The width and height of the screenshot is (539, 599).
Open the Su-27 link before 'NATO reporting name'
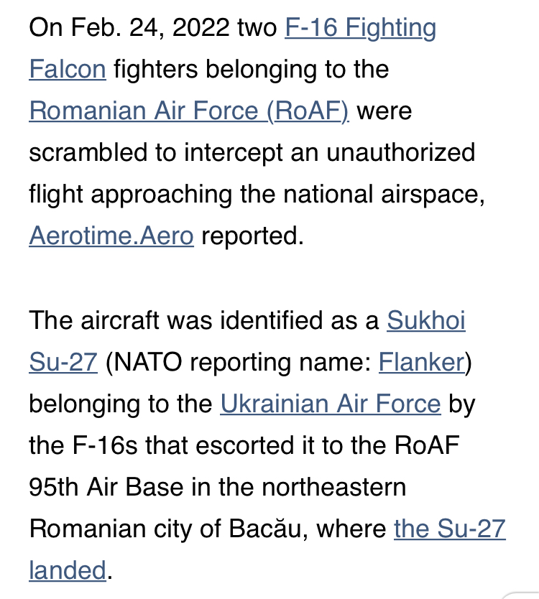63,361
